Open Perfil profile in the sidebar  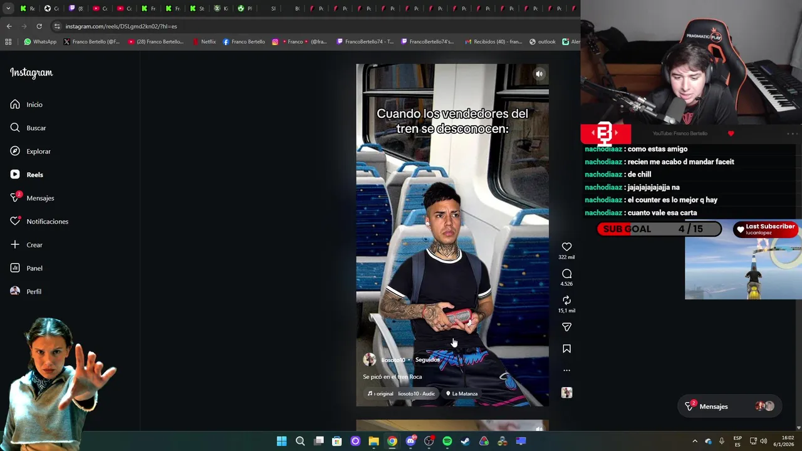[26, 291]
